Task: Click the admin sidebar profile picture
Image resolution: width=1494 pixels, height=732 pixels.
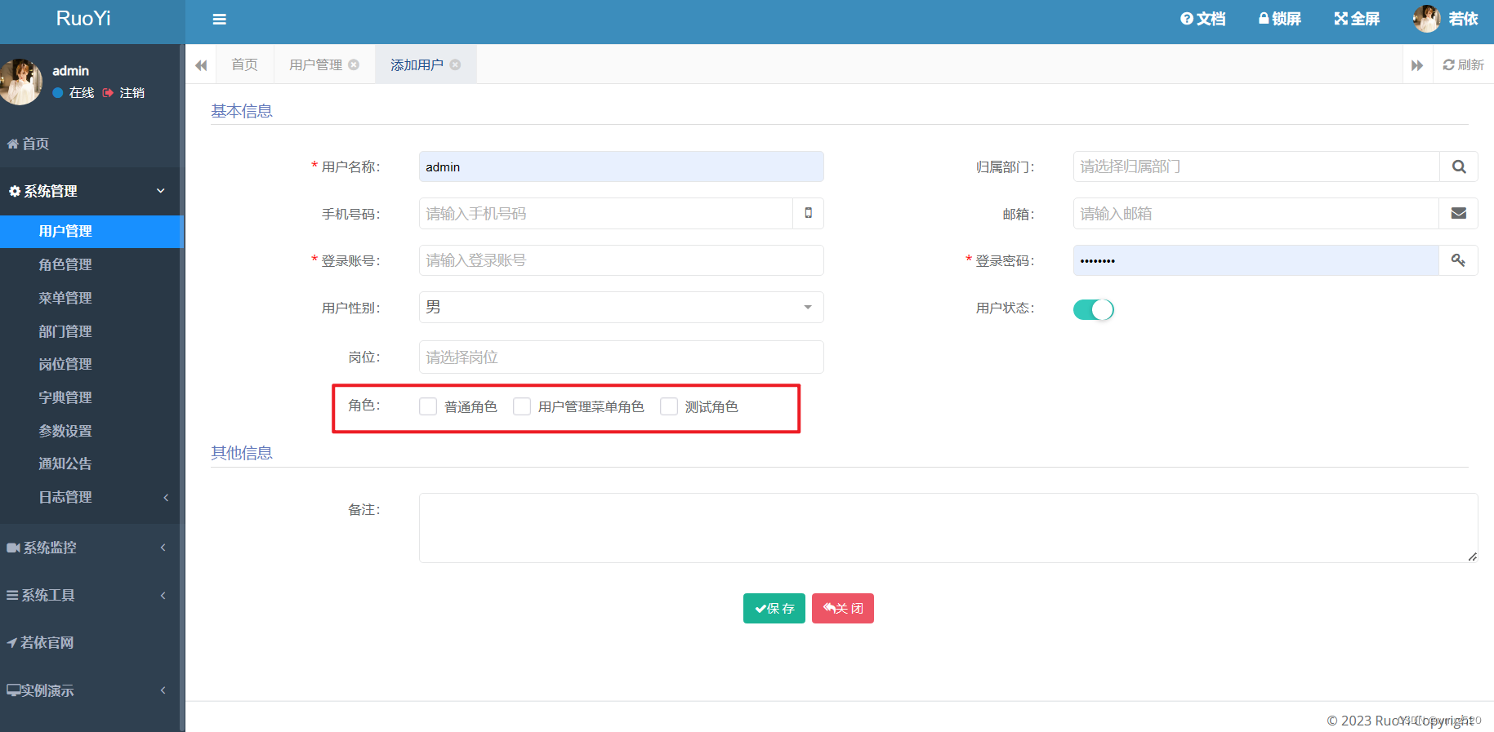Action: coord(21,82)
